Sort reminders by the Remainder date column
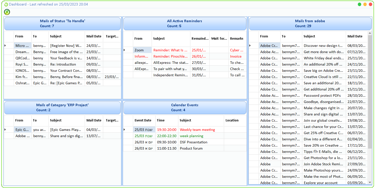The width and height of the screenshot is (375, 189). pos(200,39)
